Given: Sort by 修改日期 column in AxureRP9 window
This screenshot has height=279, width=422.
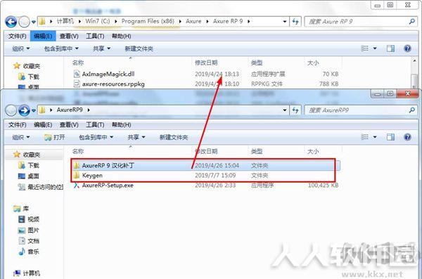Looking at the screenshot, I should [206, 152].
